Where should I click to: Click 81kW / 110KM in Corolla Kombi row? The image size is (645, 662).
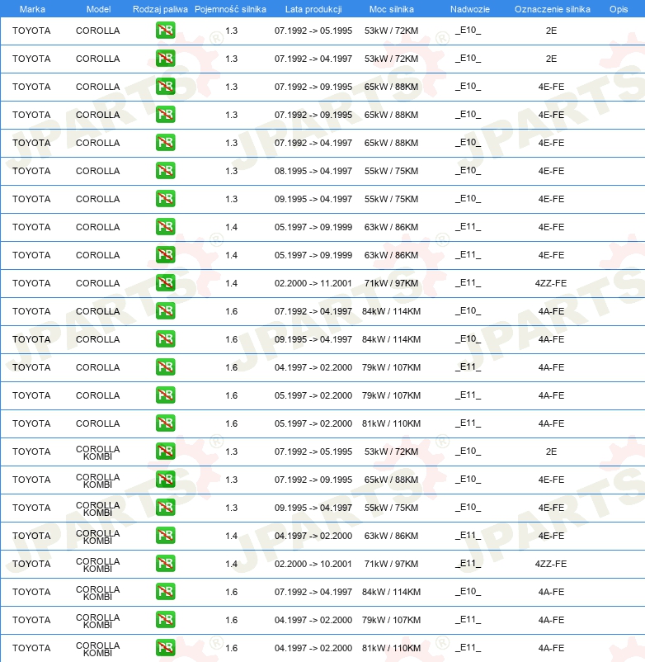[391, 648]
